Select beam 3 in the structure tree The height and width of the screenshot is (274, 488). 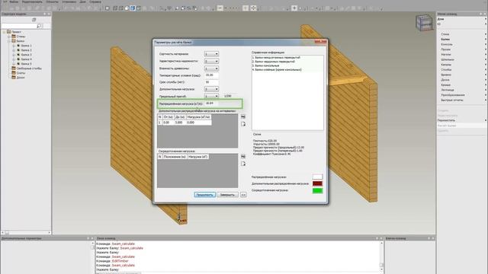(27, 55)
